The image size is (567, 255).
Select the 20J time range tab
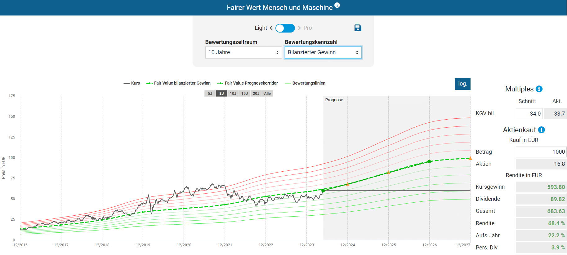[256, 94]
